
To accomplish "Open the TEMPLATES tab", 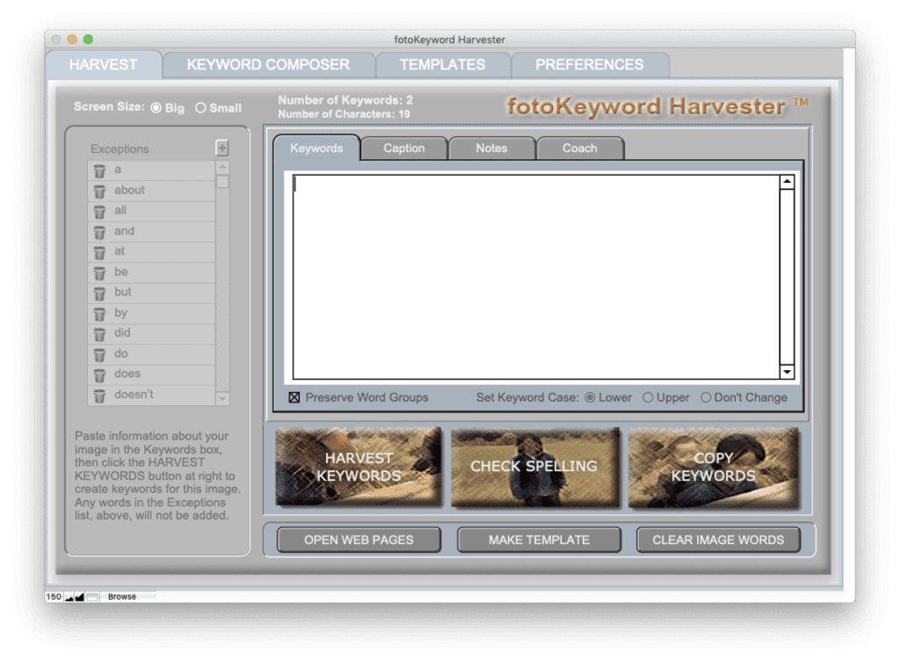I will (x=443, y=65).
